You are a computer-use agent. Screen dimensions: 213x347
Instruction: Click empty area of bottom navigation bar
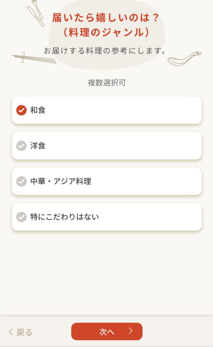coord(176,331)
